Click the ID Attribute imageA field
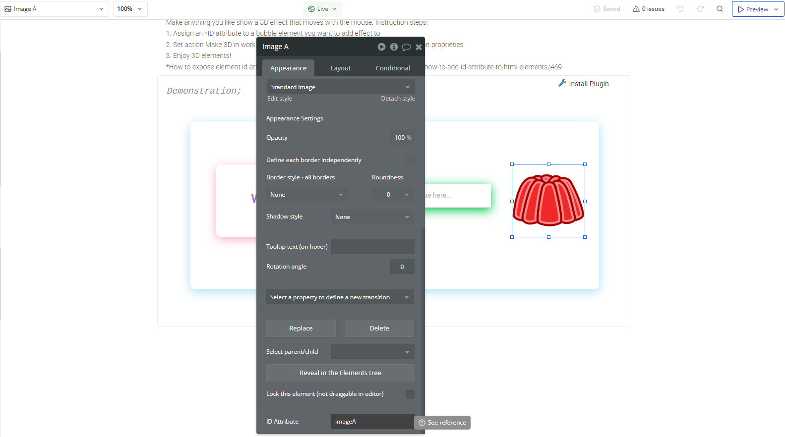The width and height of the screenshot is (785, 437). point(372,422)
